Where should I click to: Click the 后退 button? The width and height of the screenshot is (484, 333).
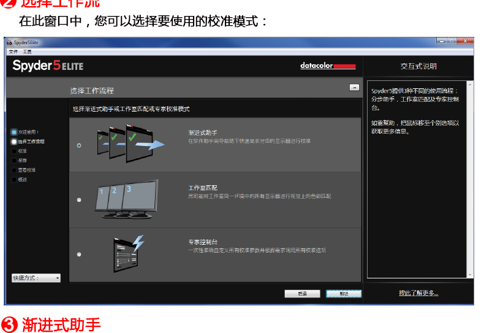pos(302,294)
